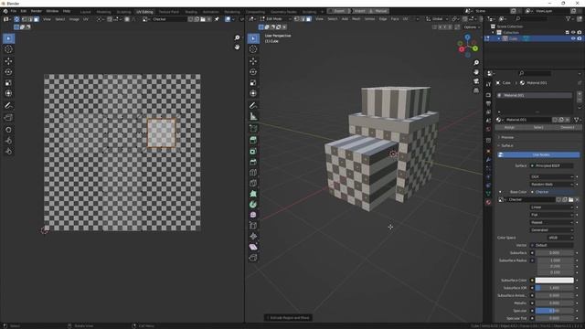Enable face select mode in 3D viewport
This screenshot has height=329, width=585.
point(309,19)
